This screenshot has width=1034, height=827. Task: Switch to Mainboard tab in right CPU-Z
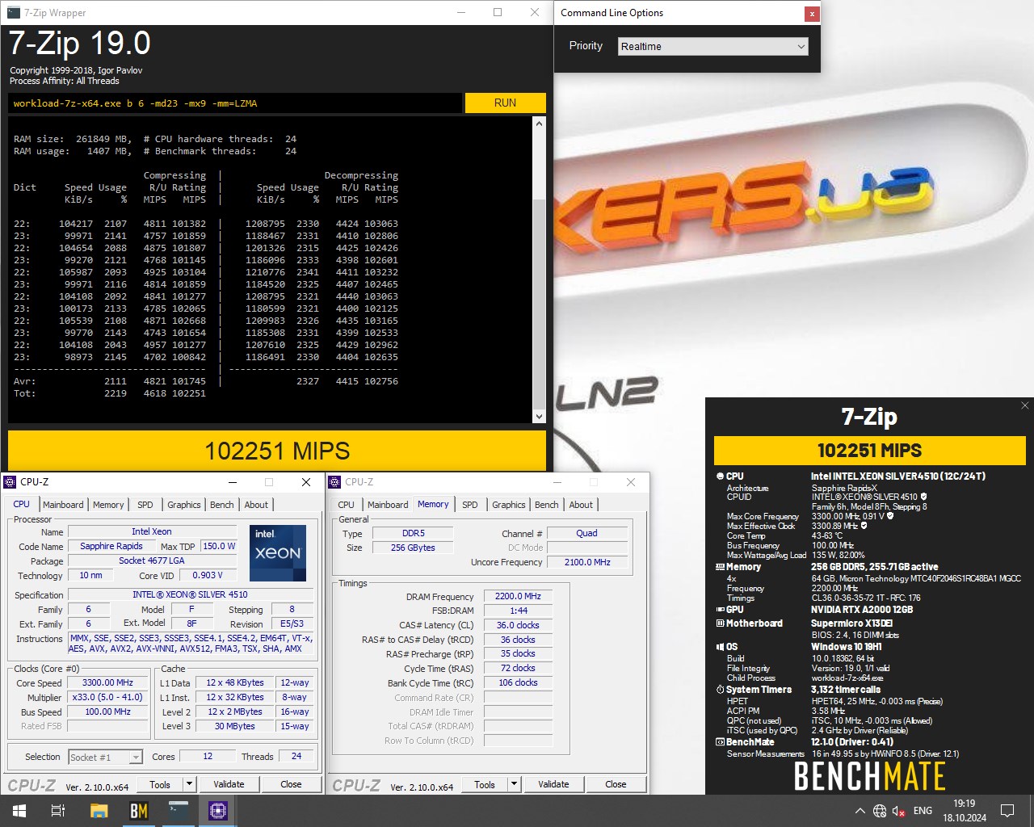[x=388, y=505]
